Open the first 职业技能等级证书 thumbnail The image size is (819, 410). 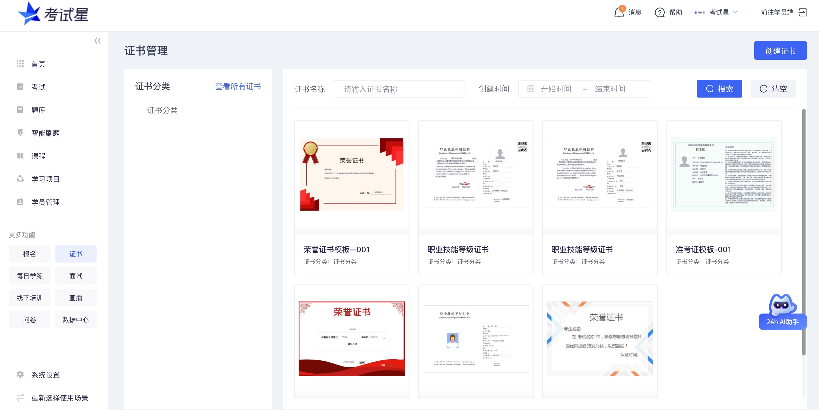pos(476,174)
